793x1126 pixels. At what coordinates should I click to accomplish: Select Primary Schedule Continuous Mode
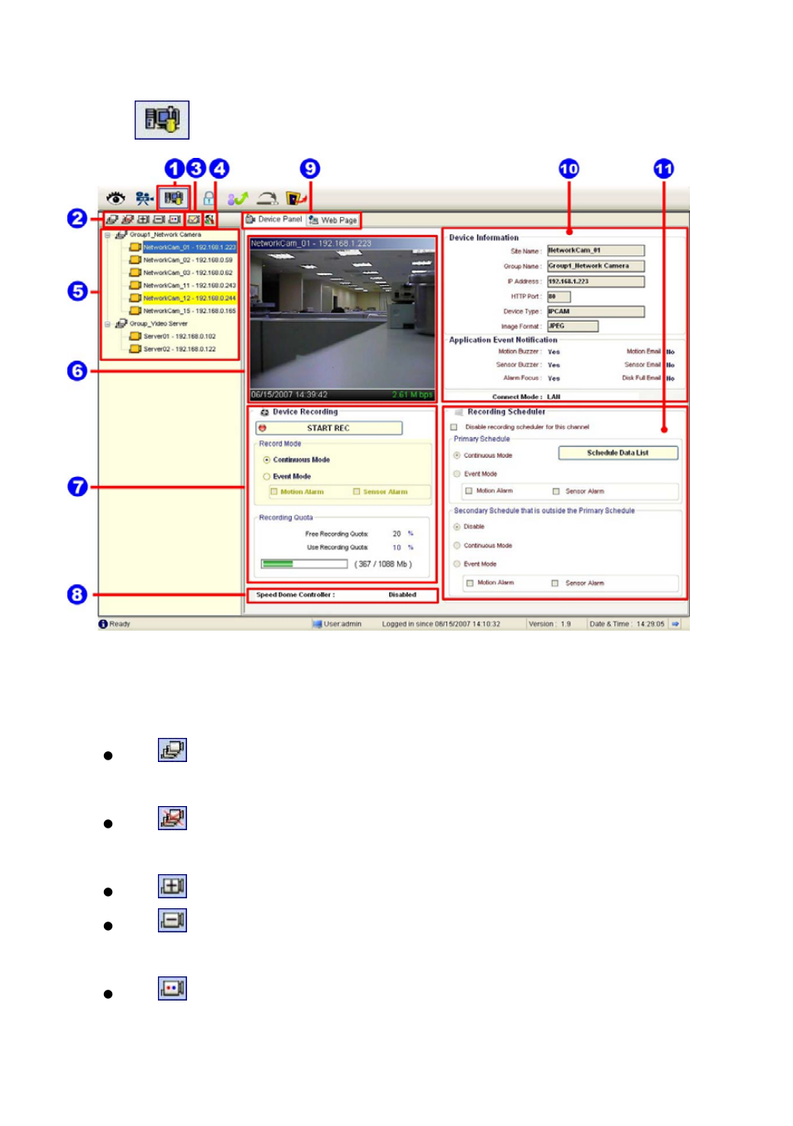point(457,455)
